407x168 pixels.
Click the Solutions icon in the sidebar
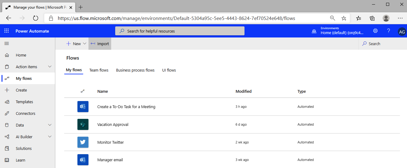7,149
